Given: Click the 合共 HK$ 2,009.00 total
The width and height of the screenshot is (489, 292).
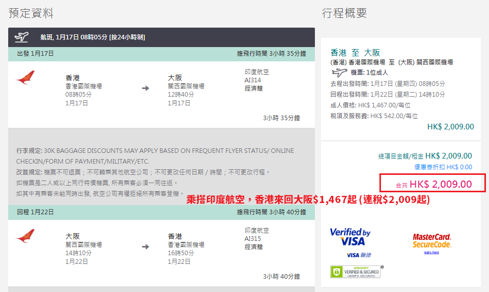Looking at the screenshot, I should [434, 184].
